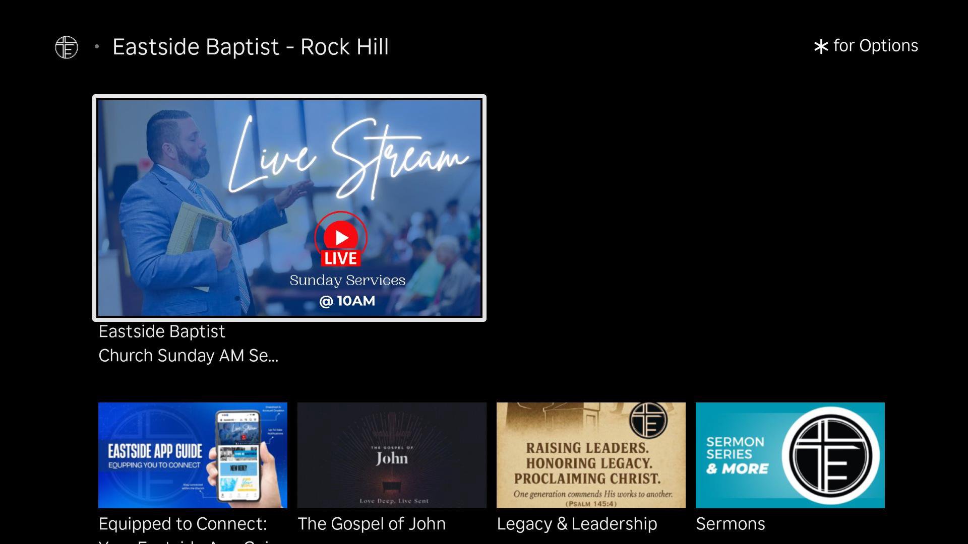968x544 pixels.
Task: Click Eastside Baptist - Rock Hill title
Action: coord(250,47)
